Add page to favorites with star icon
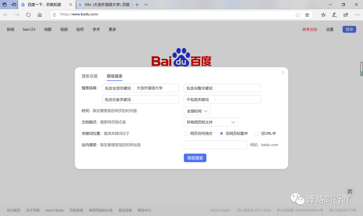 click(x=307, y=15)
